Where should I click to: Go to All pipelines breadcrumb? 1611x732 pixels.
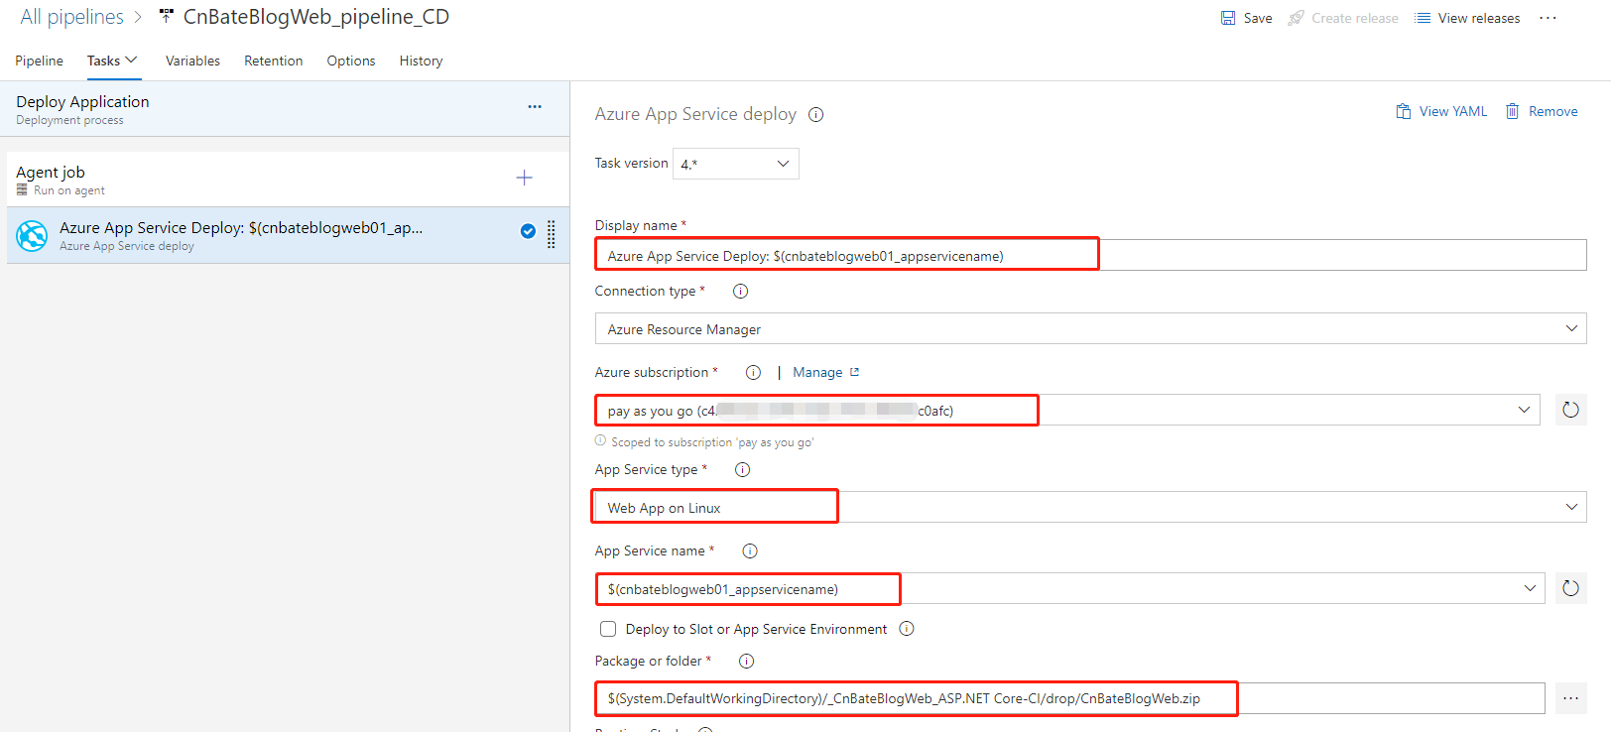pyautogui.click(x=71, y=17)
